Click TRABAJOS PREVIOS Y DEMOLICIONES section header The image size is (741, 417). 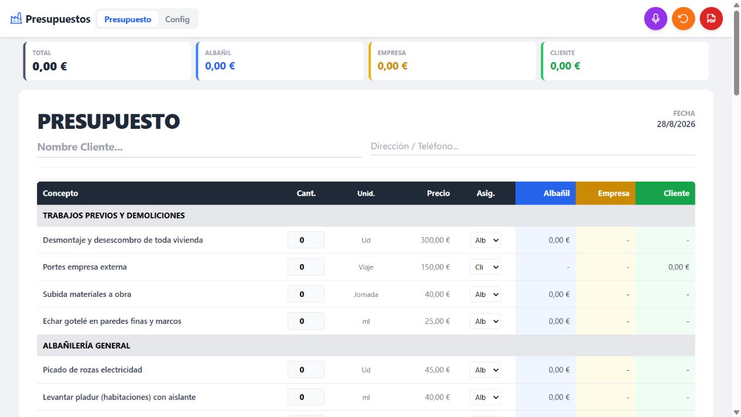[x=366, y=216]
